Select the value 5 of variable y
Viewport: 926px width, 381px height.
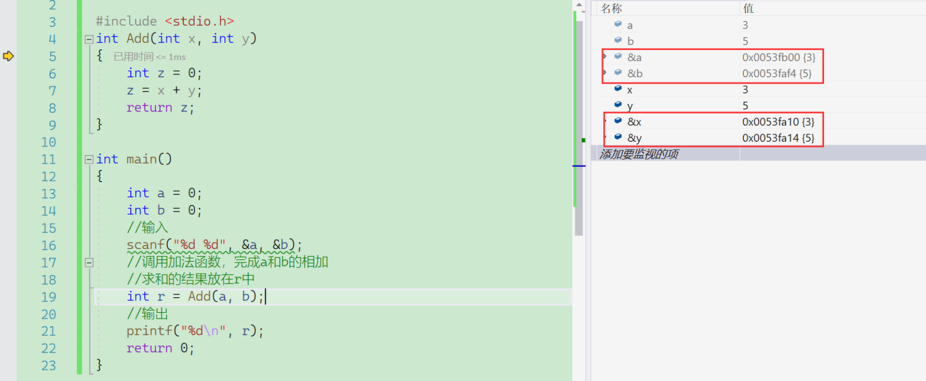(745, 106)
